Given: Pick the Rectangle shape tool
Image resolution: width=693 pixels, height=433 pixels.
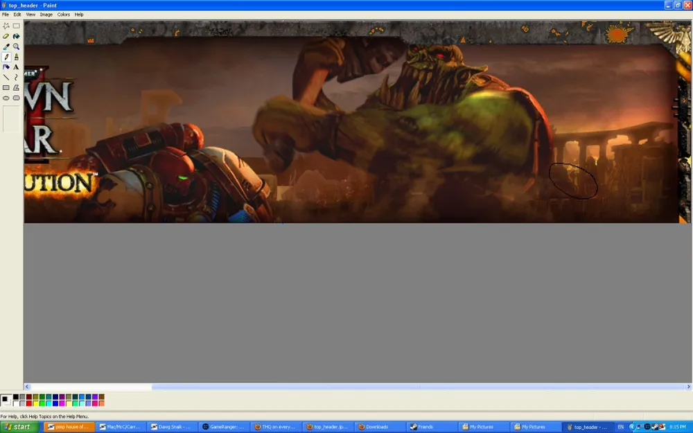Looking at the screenshot, I should pos(6,87).
